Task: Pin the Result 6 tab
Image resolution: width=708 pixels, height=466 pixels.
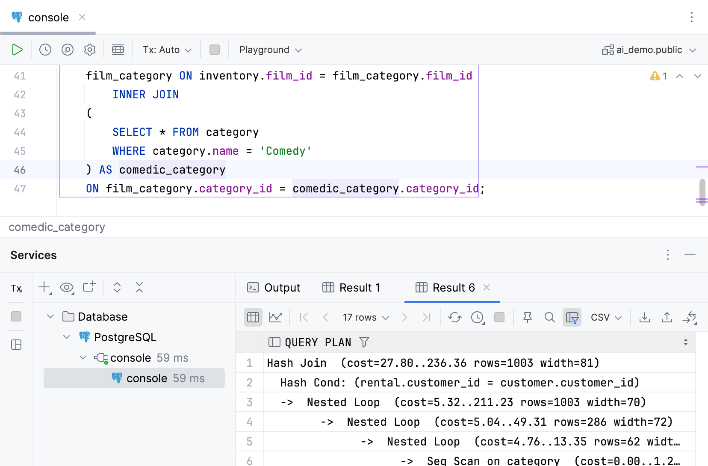Action: [528, 317]
